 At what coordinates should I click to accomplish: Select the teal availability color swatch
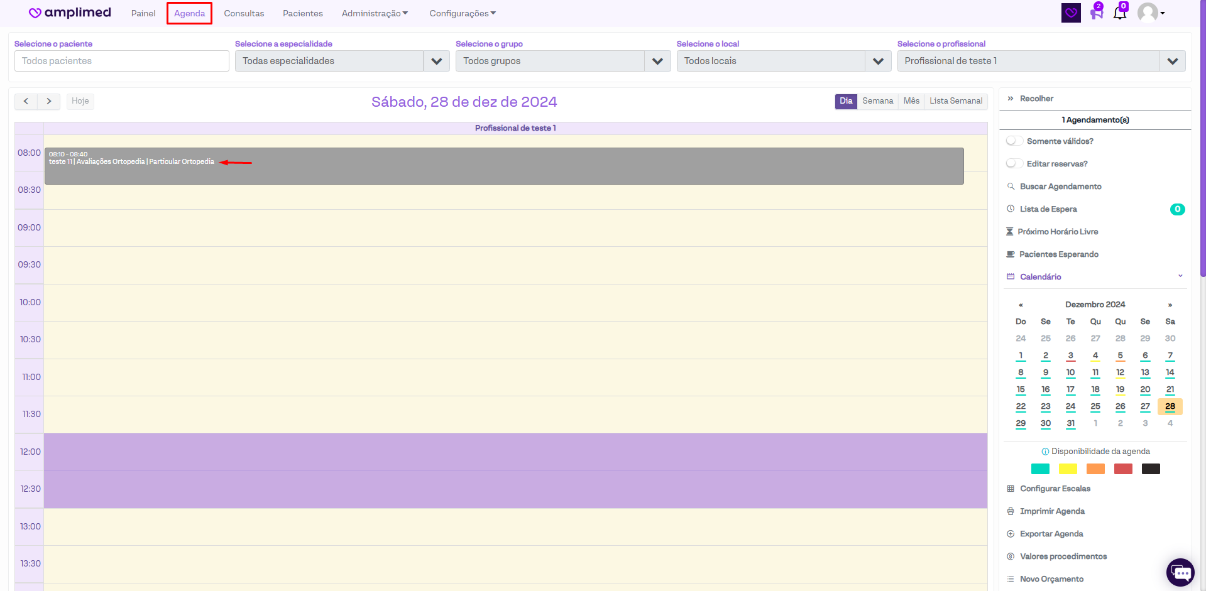[1040, 469]
